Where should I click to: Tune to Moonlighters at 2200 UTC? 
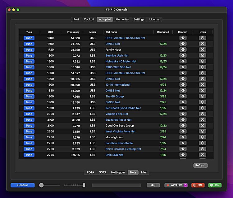29,137
